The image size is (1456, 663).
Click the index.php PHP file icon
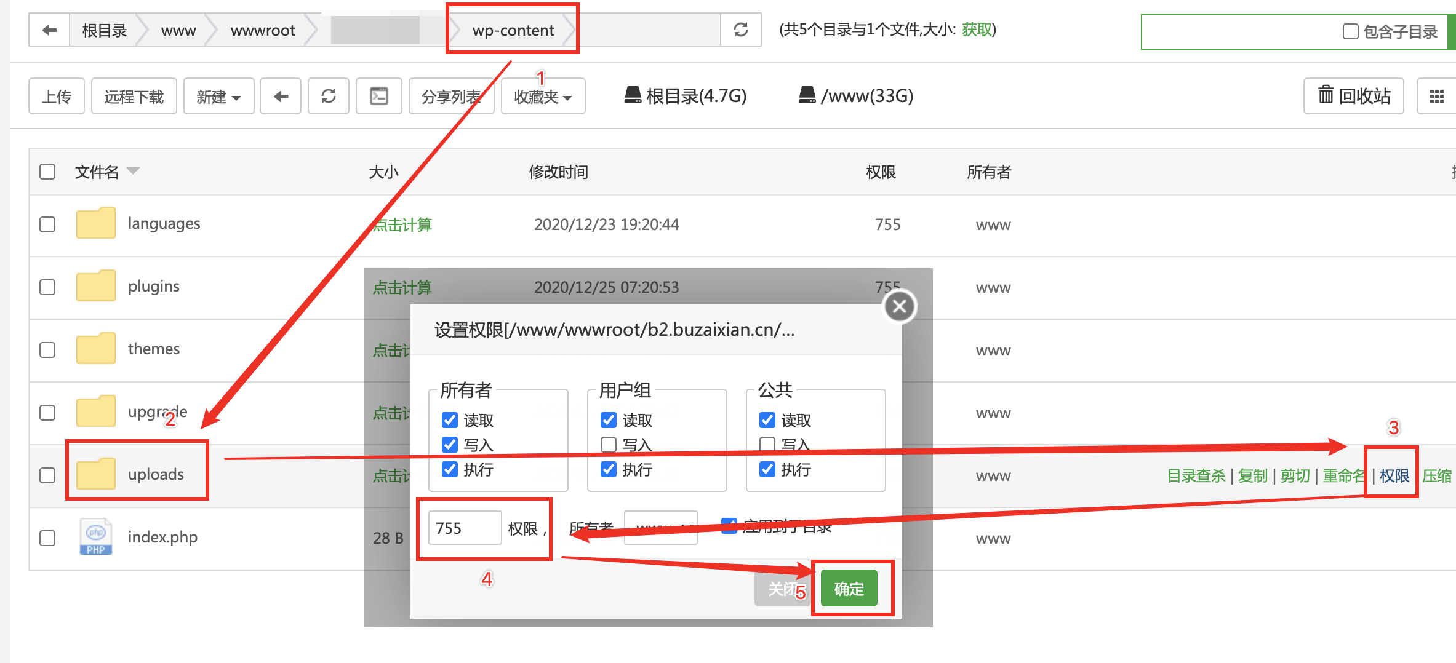95,537
